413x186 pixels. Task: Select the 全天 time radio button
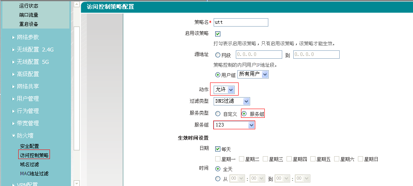point(218,169)
